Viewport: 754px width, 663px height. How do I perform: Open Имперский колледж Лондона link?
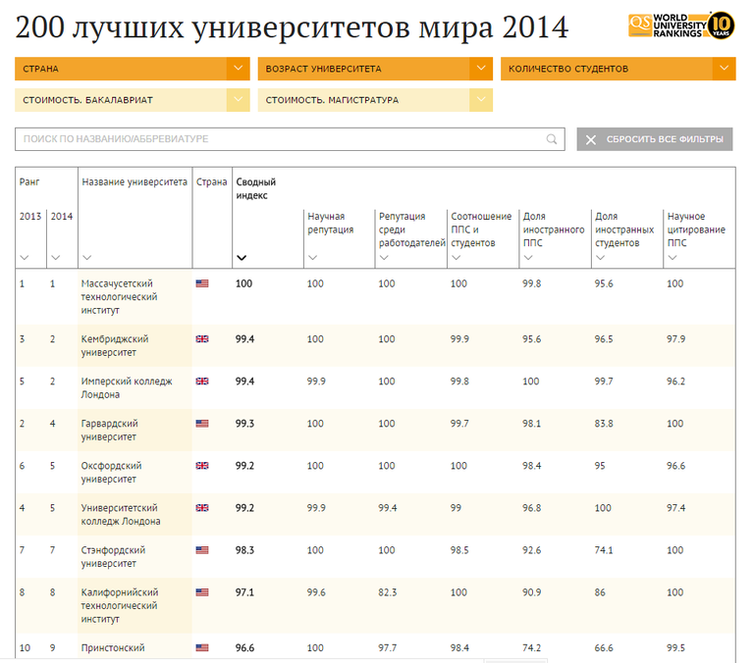(127, 388)
